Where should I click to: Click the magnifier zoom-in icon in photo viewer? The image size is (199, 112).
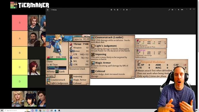click(x=178, y=10)
